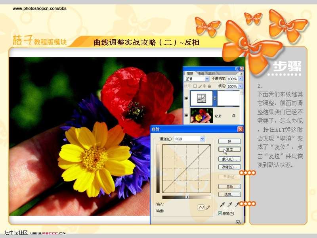
Task: Click the expand dialog icon at Curves bottom-right
Action: click(x=238, y=222)
